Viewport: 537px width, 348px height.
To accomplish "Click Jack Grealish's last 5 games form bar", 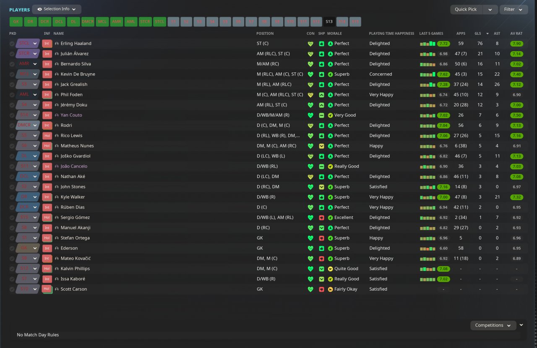I will coord(428,85).
